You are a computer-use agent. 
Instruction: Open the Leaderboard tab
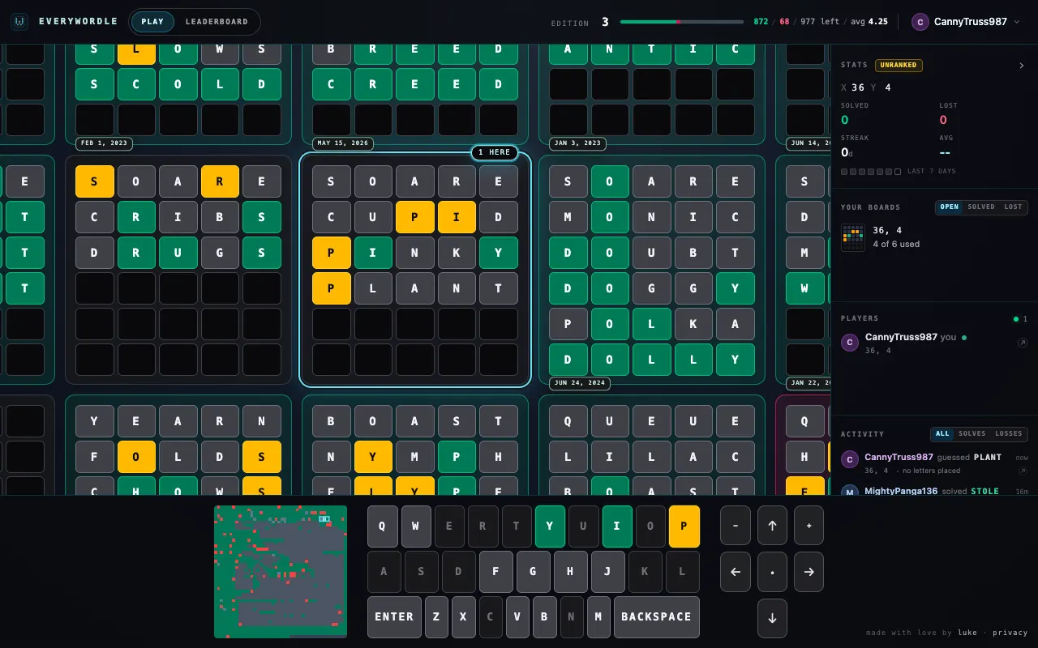[217, 22]
